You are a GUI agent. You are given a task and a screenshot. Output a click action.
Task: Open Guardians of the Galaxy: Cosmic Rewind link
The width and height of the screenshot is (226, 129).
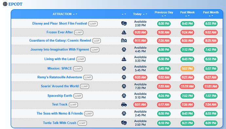(60, 40)
